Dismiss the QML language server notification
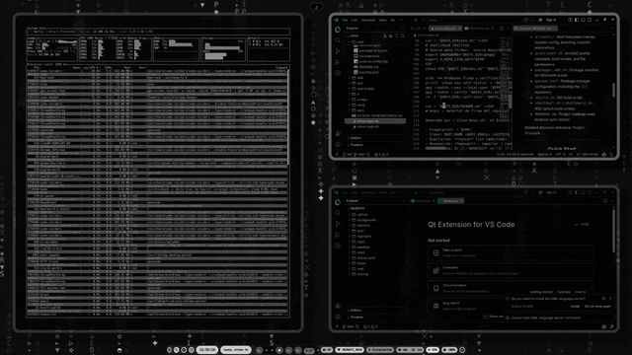 pos(610,299)
